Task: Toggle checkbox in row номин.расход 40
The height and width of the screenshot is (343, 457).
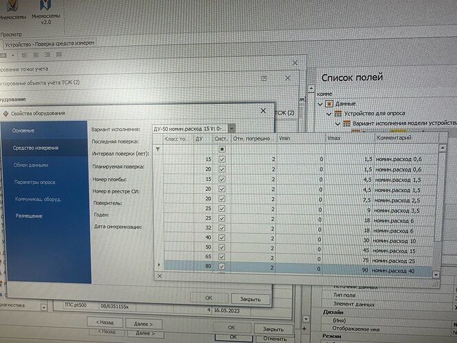Action: tap(222, 266)
